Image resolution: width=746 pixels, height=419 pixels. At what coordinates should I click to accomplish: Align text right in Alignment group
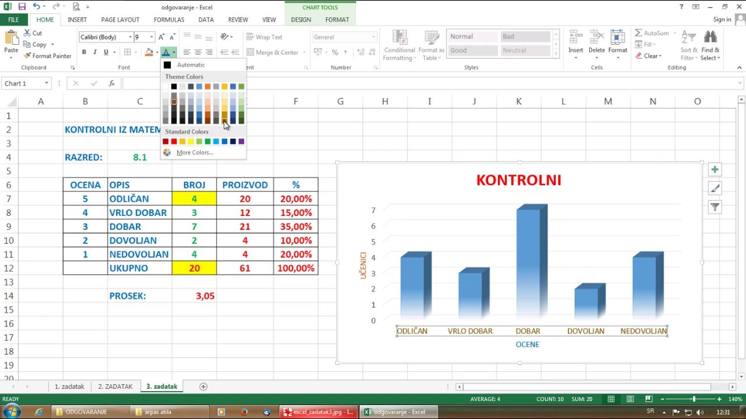pyautogui.click(x=209, y=52)
